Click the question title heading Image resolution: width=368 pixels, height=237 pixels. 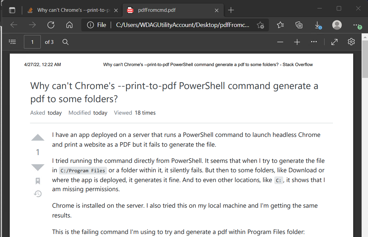(174, 92)
